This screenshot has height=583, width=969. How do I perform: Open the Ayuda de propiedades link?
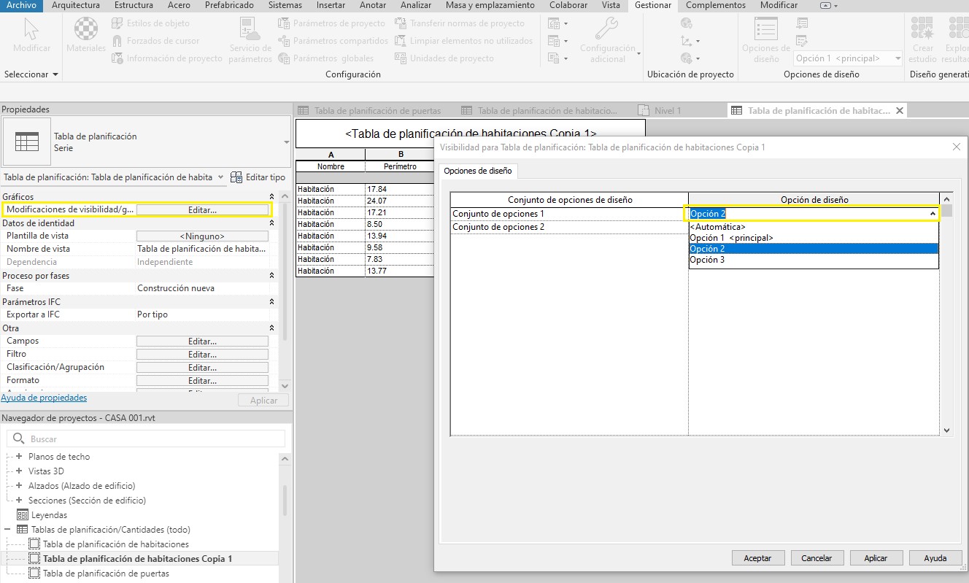[44, 398]
